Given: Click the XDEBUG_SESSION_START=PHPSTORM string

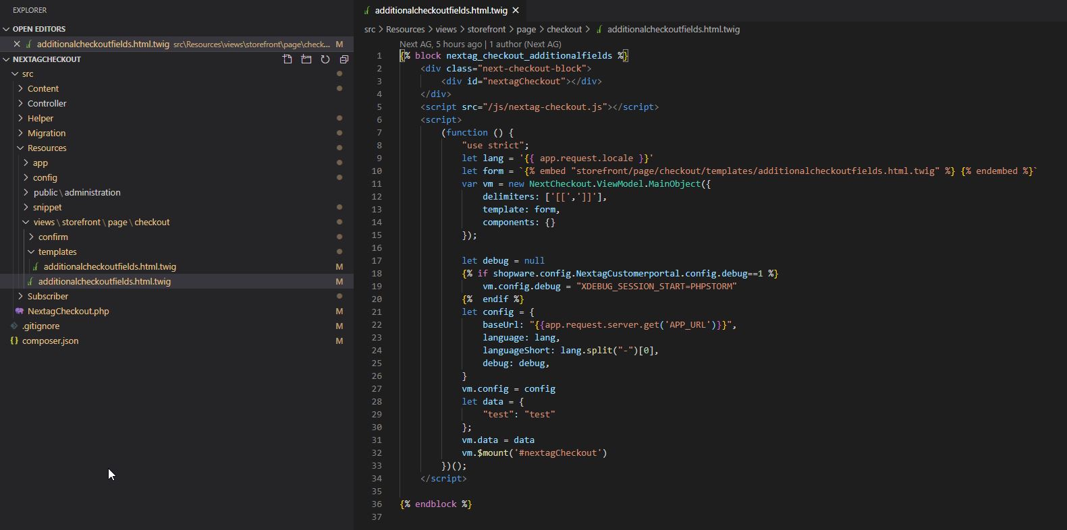Looking at the screenshot, I should (657, 287).
